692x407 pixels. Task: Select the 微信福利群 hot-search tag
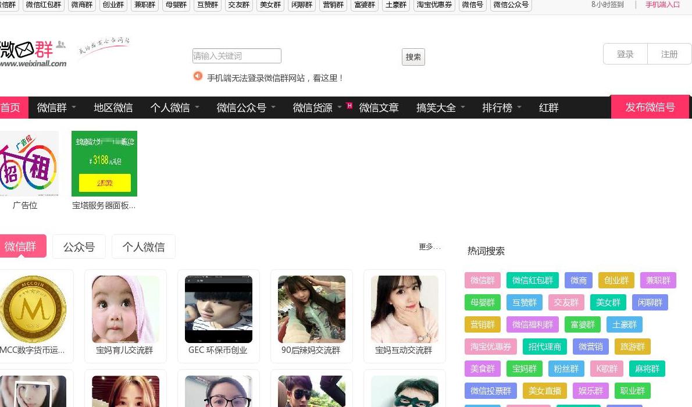coord(532,324)
